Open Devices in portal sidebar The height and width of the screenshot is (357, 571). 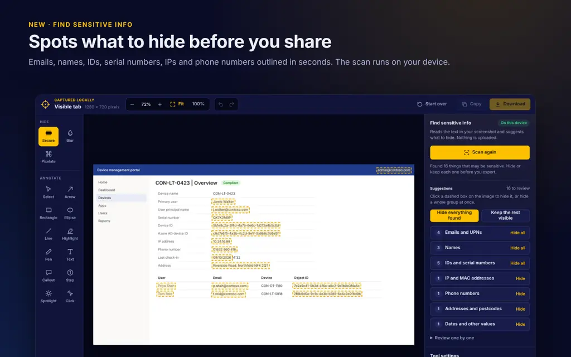(x=120, y=198)
